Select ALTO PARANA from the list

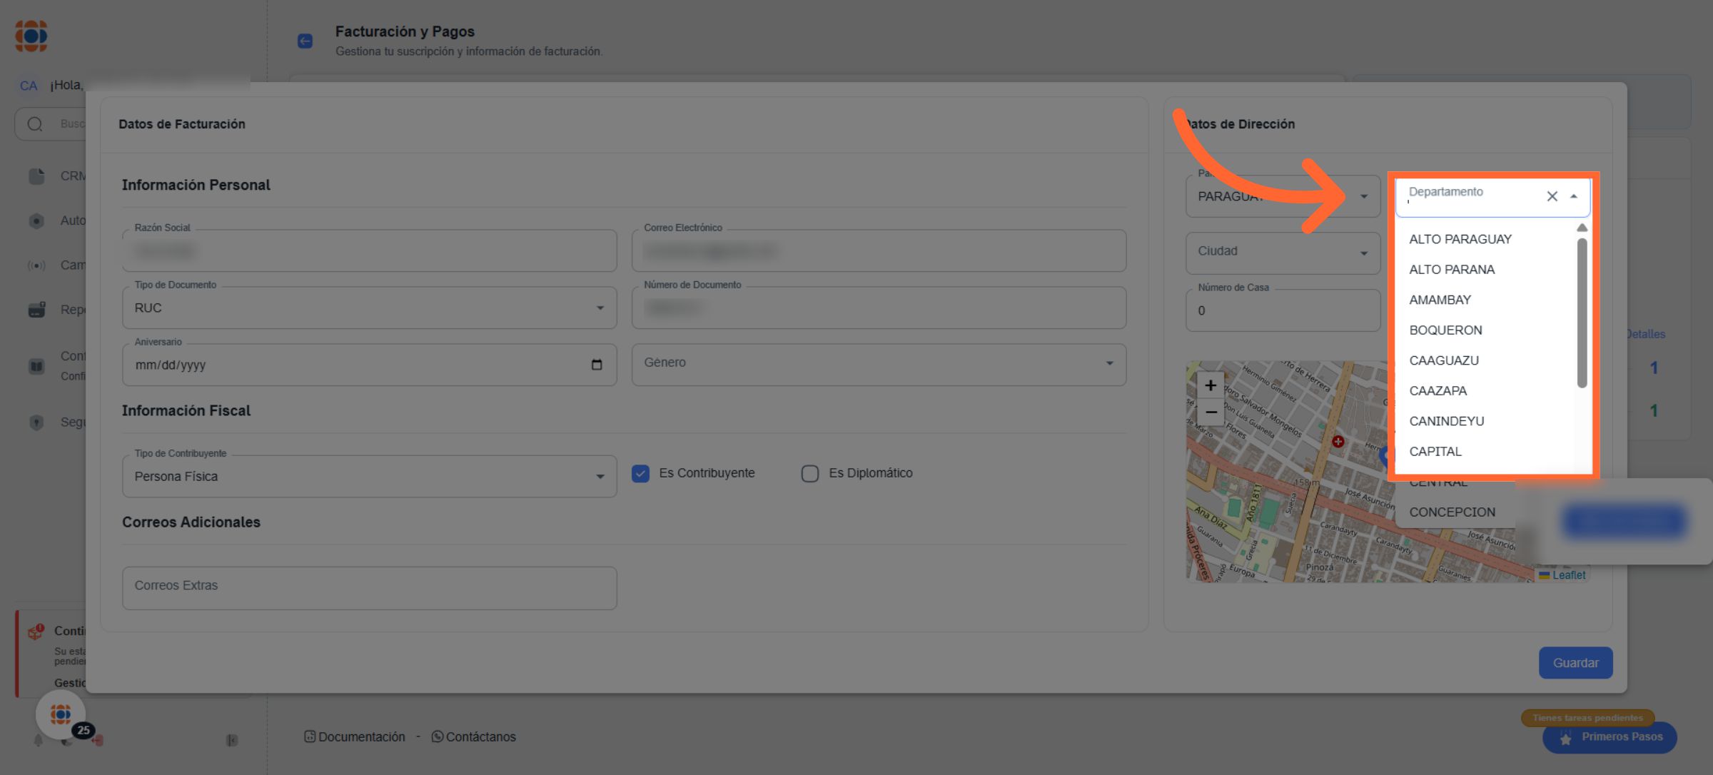[x=1452, y=270]
